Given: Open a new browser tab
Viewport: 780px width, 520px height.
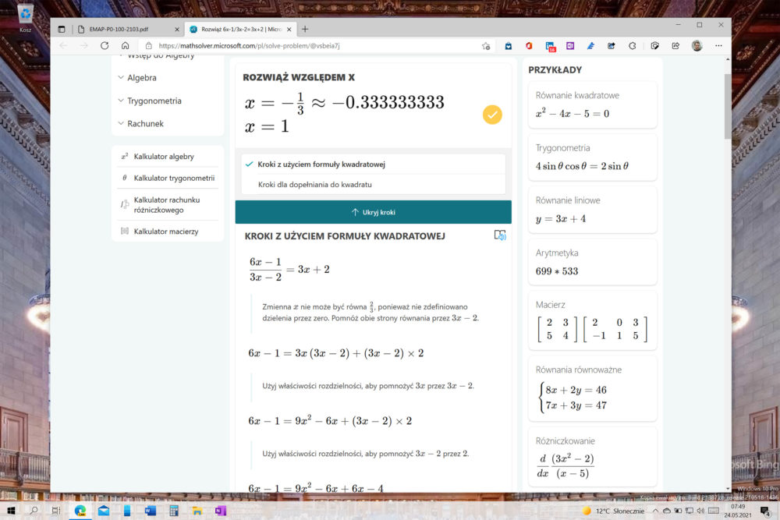Looking at the screenshot, I should 305,30.
